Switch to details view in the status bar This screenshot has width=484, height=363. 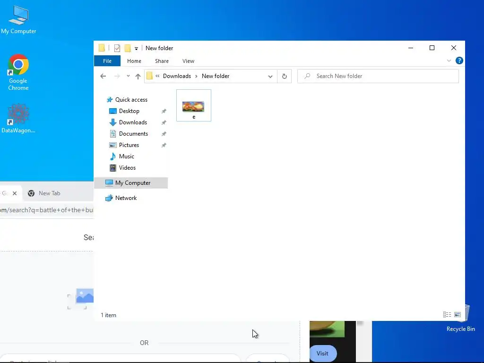click(x=447, y=314)
